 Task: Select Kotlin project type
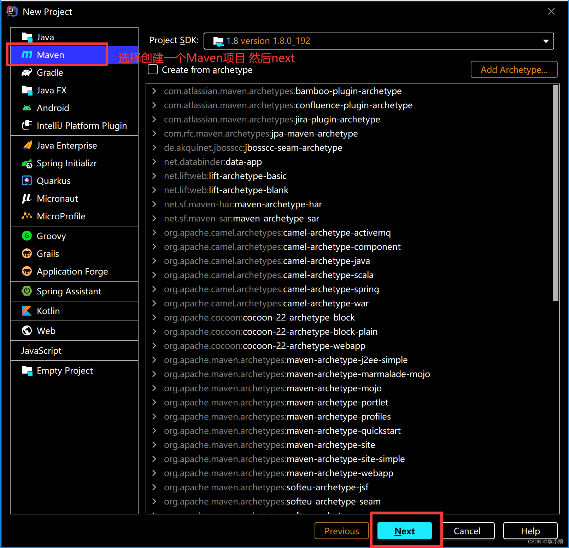click(x=74, y=311)
